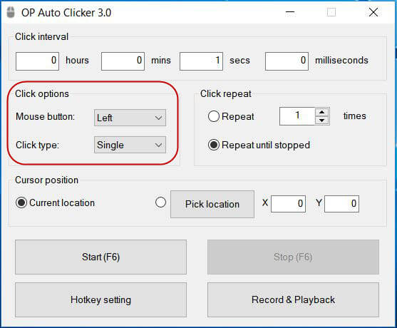Select Repeat until stopped option
The width and height of the screenshot is (397, 328).
[x=213, y=145]
